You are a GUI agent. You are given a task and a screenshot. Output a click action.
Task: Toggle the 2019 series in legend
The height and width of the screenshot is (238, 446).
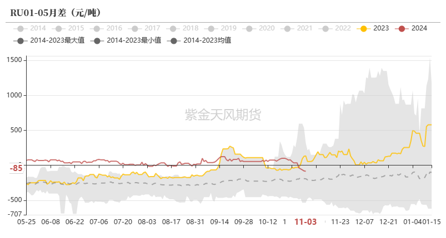pos(220,28)
